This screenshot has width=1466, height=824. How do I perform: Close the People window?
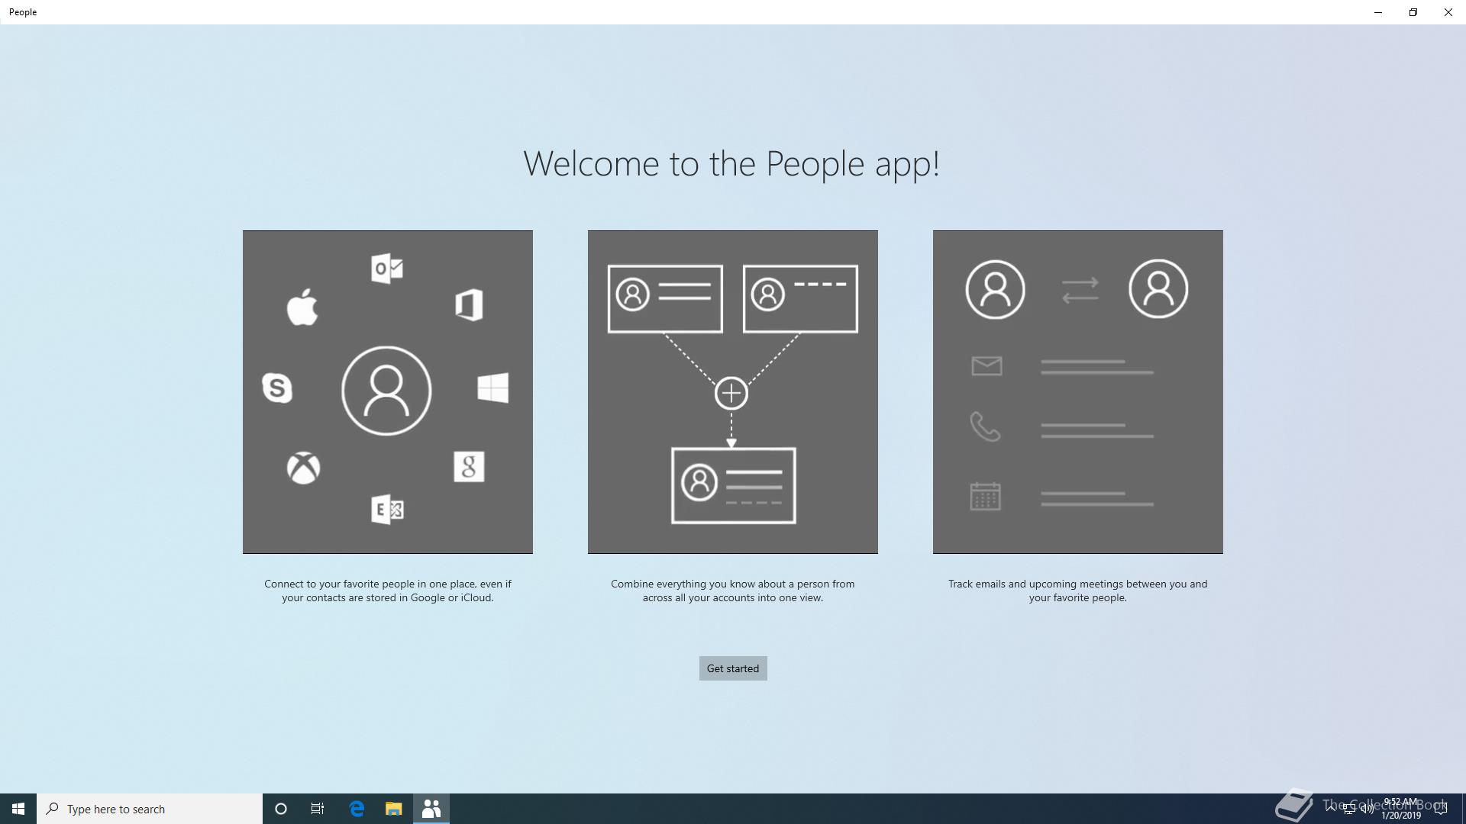(1448, 12)
